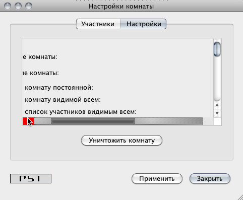Close the Настройки комнаты window

8,6
